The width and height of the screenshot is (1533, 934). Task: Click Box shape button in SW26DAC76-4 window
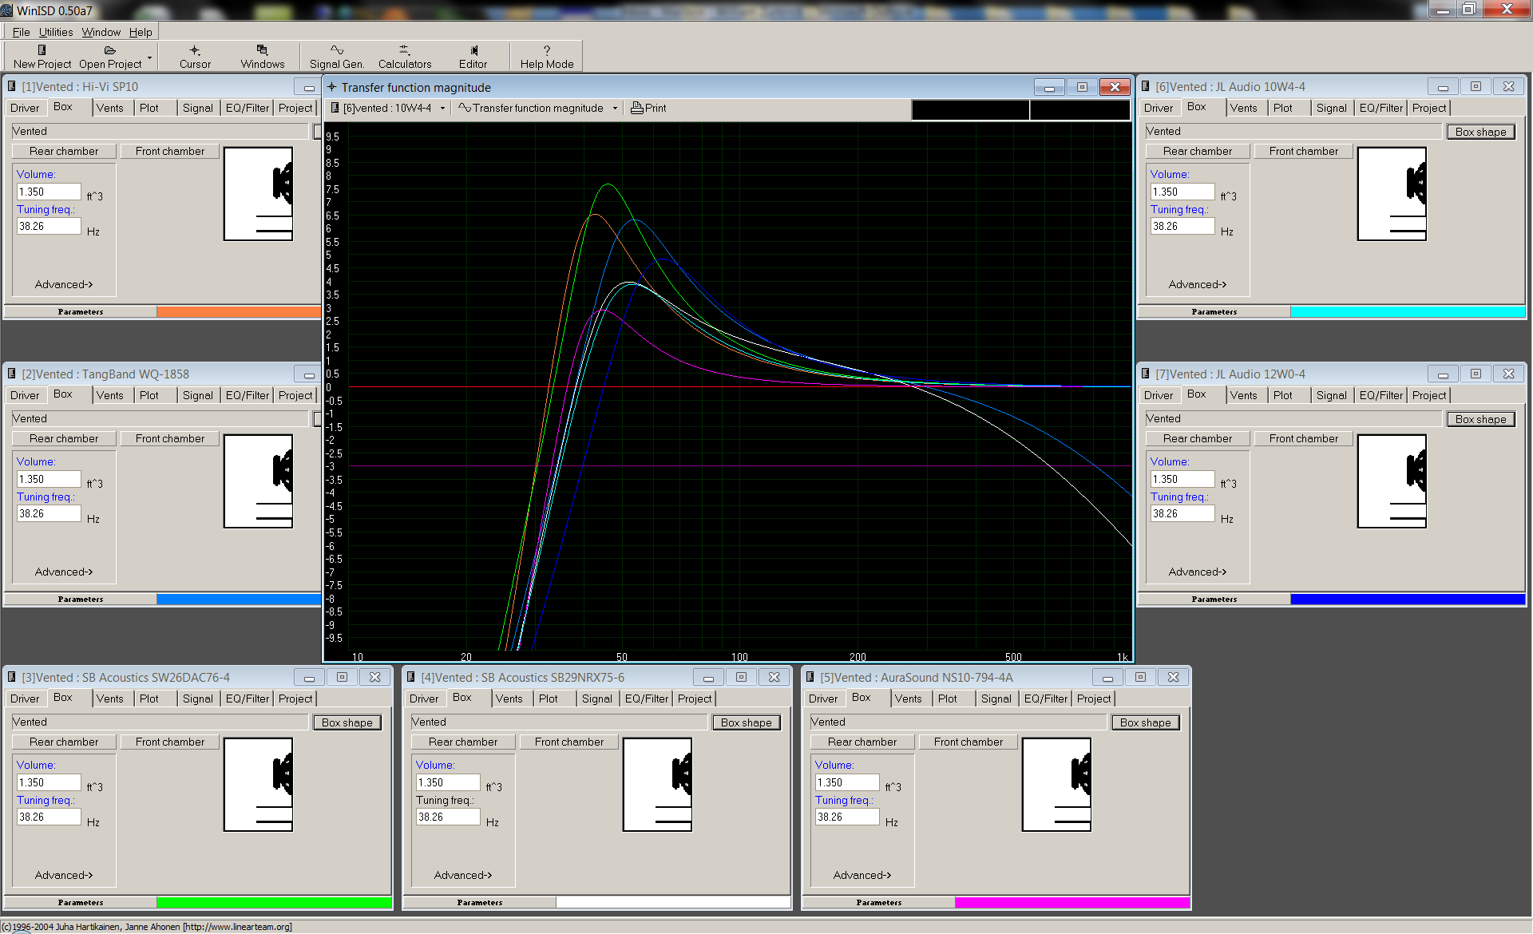click(347, 722)
